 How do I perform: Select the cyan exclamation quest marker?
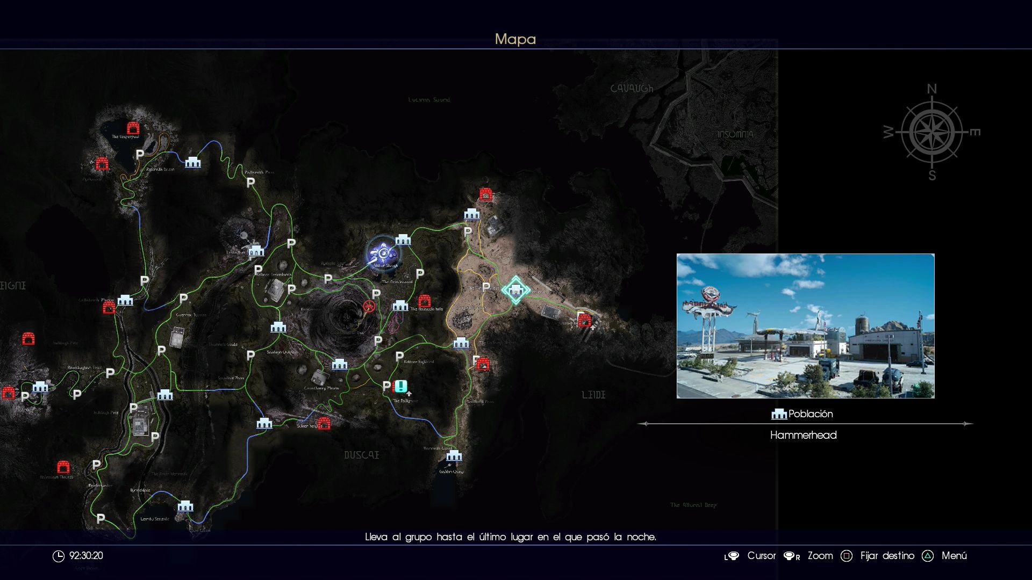401,386
